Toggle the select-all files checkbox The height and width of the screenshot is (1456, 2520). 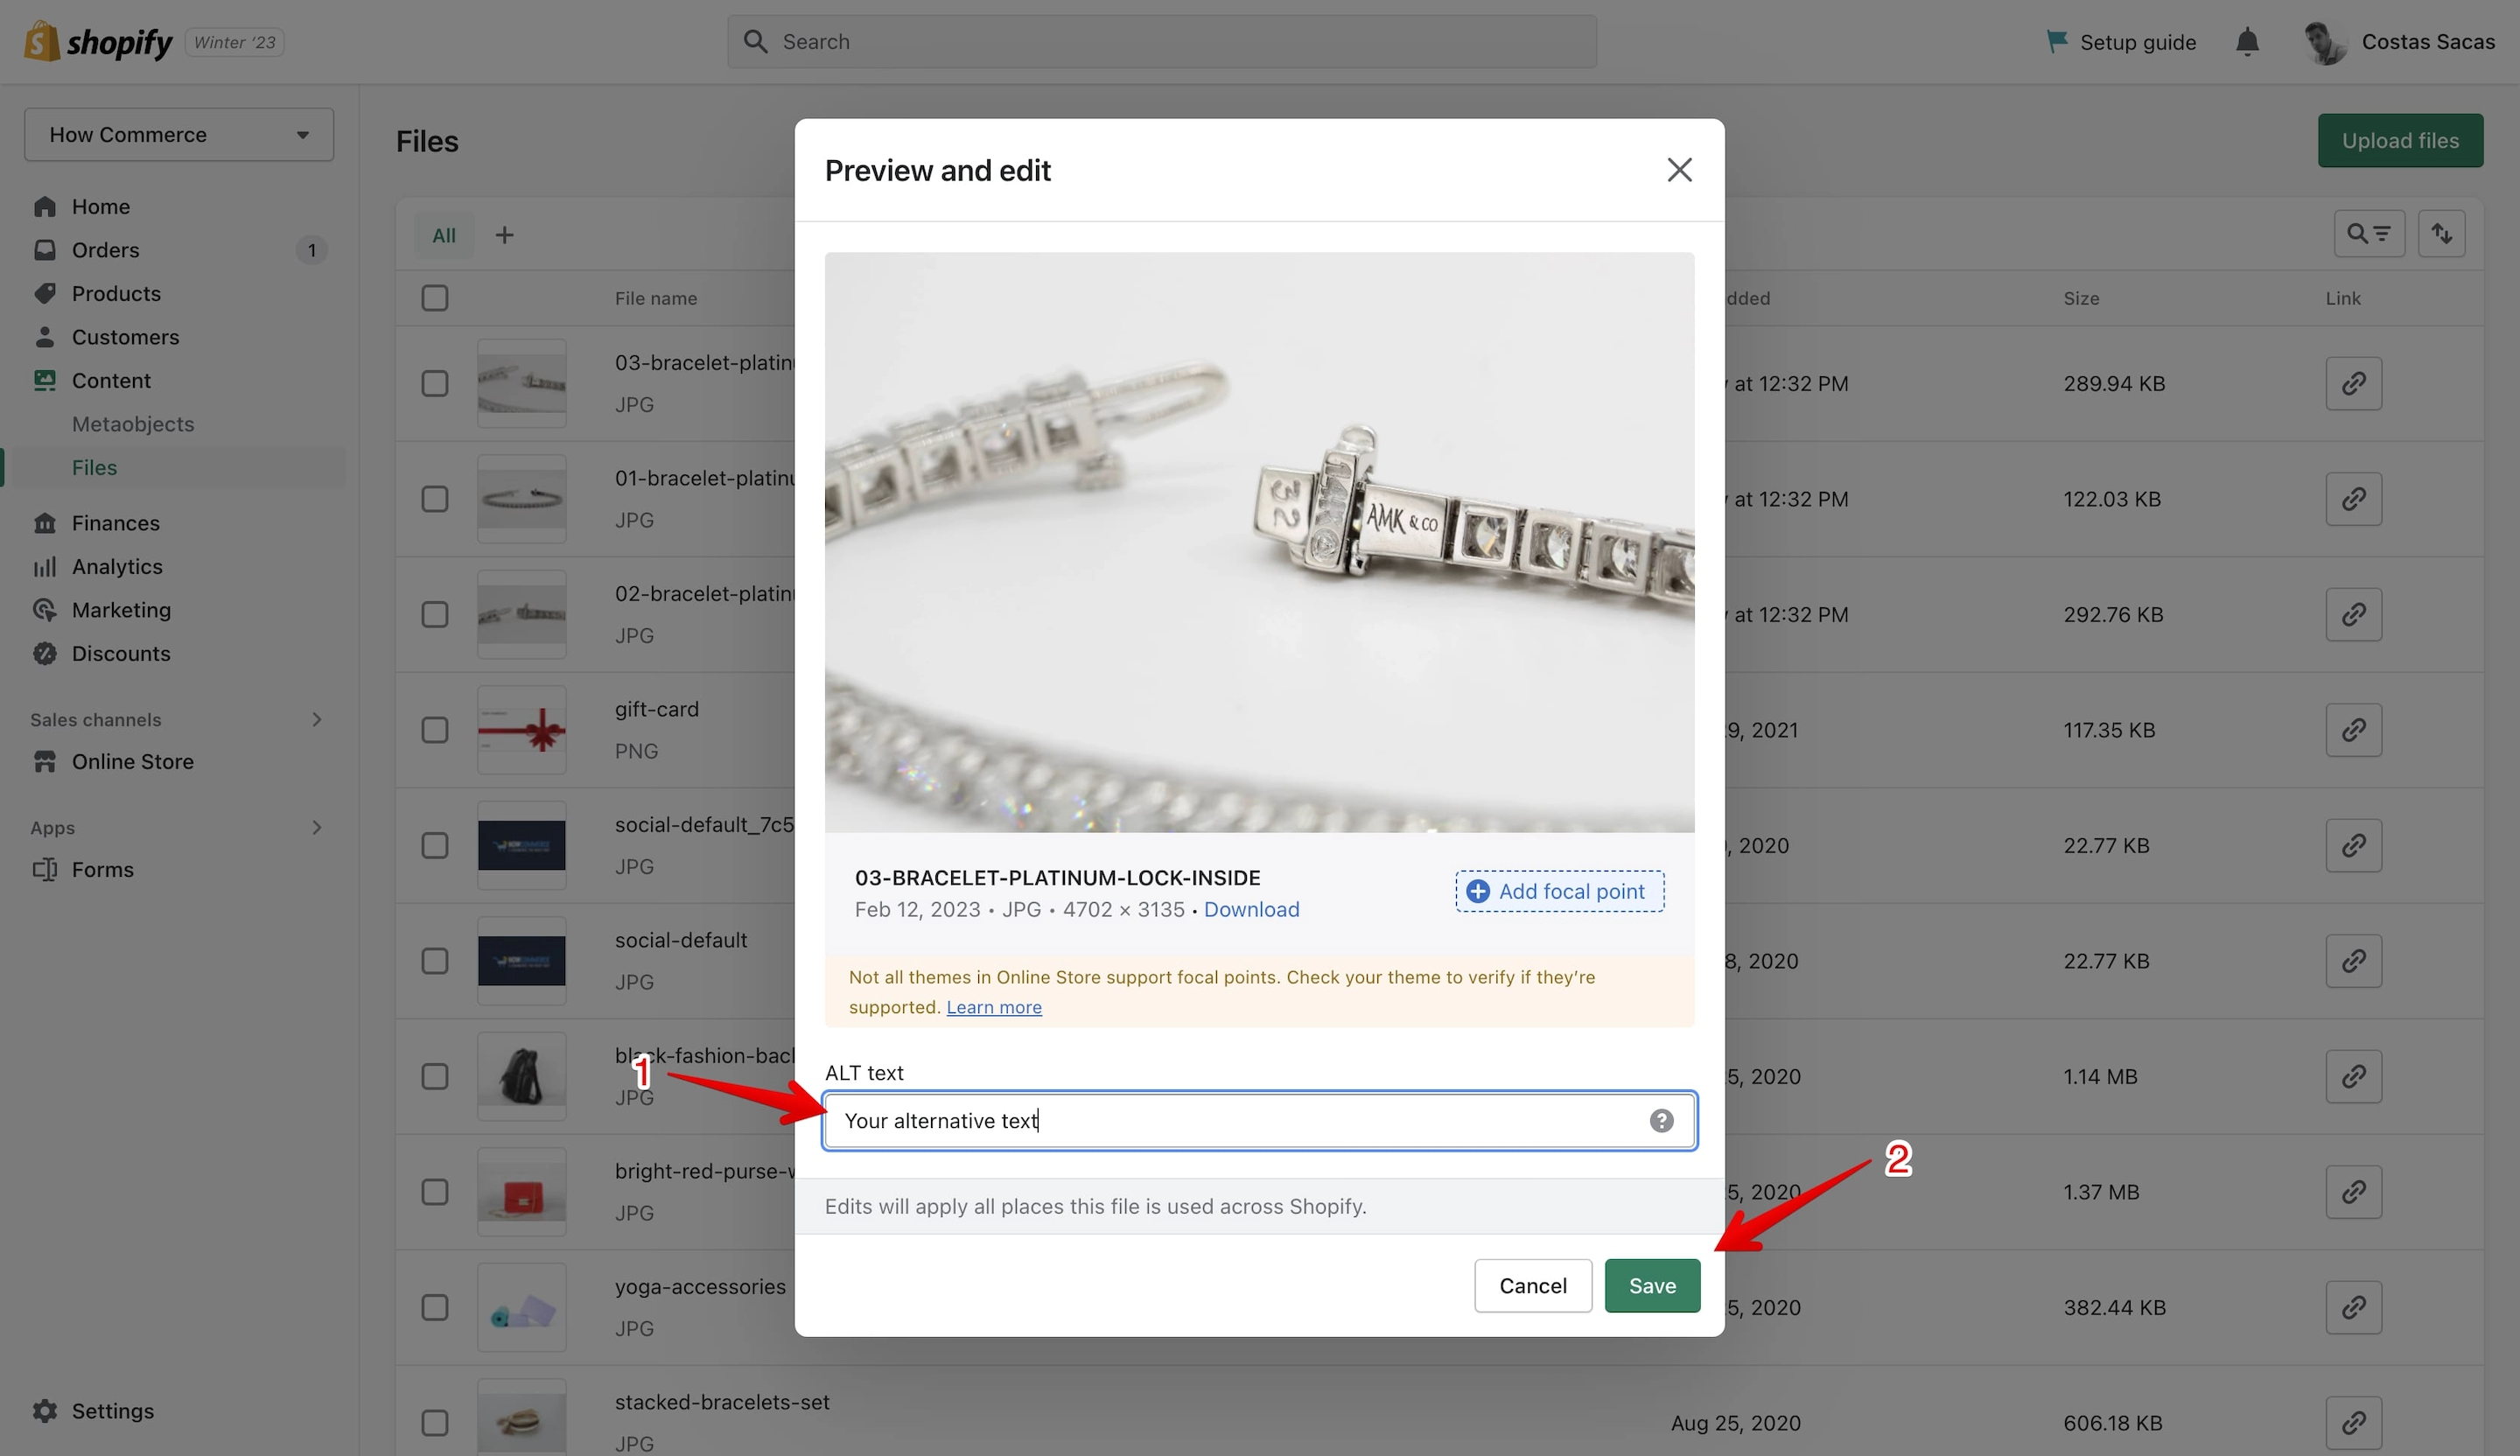click(x=435, y=298)
